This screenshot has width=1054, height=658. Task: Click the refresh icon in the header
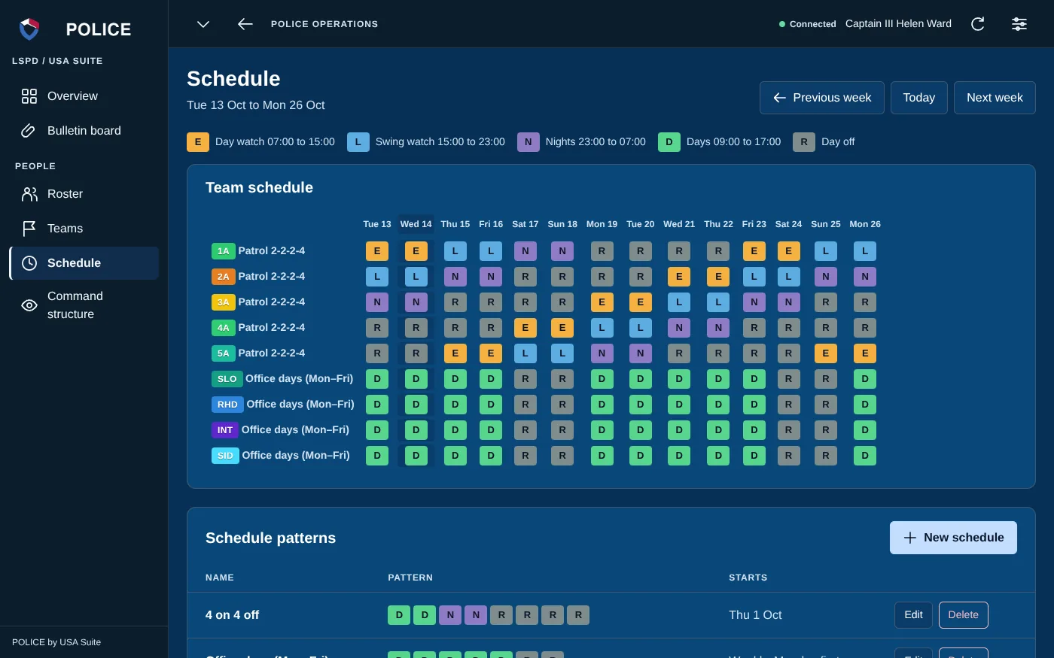coord(978,24)
